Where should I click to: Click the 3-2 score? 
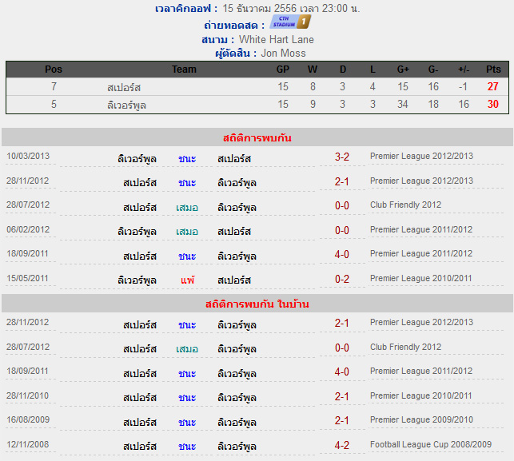[342, 157]
